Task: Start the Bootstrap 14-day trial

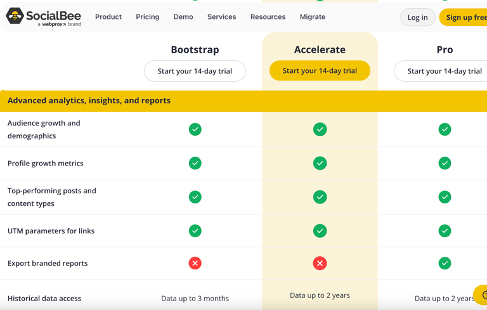Action: [x=195, y=71]
